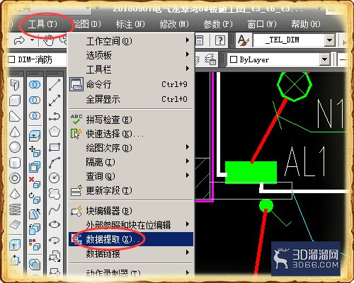Image resolution: width=354 pixels, height=283 pixels.
Task: Click the Union solids icon
Action: (x=35, y=85)
